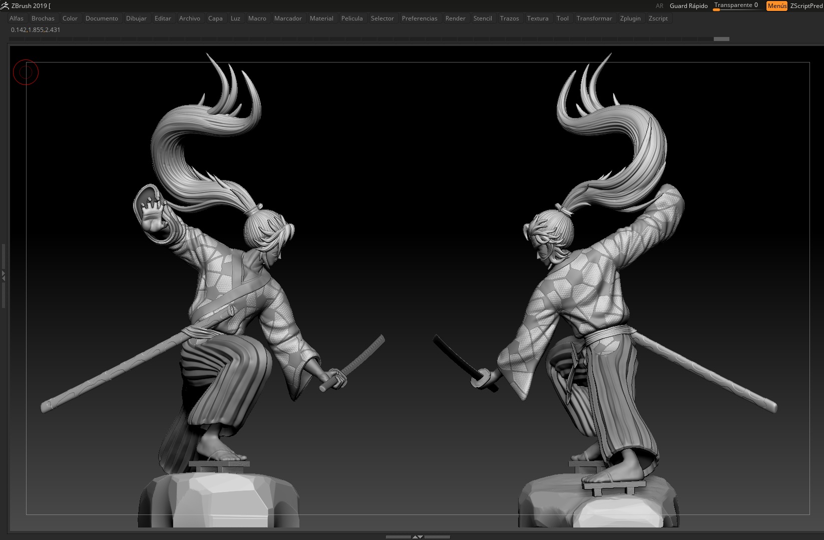Open the Preferencias menu
This screenshot has height=540, width=824.
coord(420,18)
